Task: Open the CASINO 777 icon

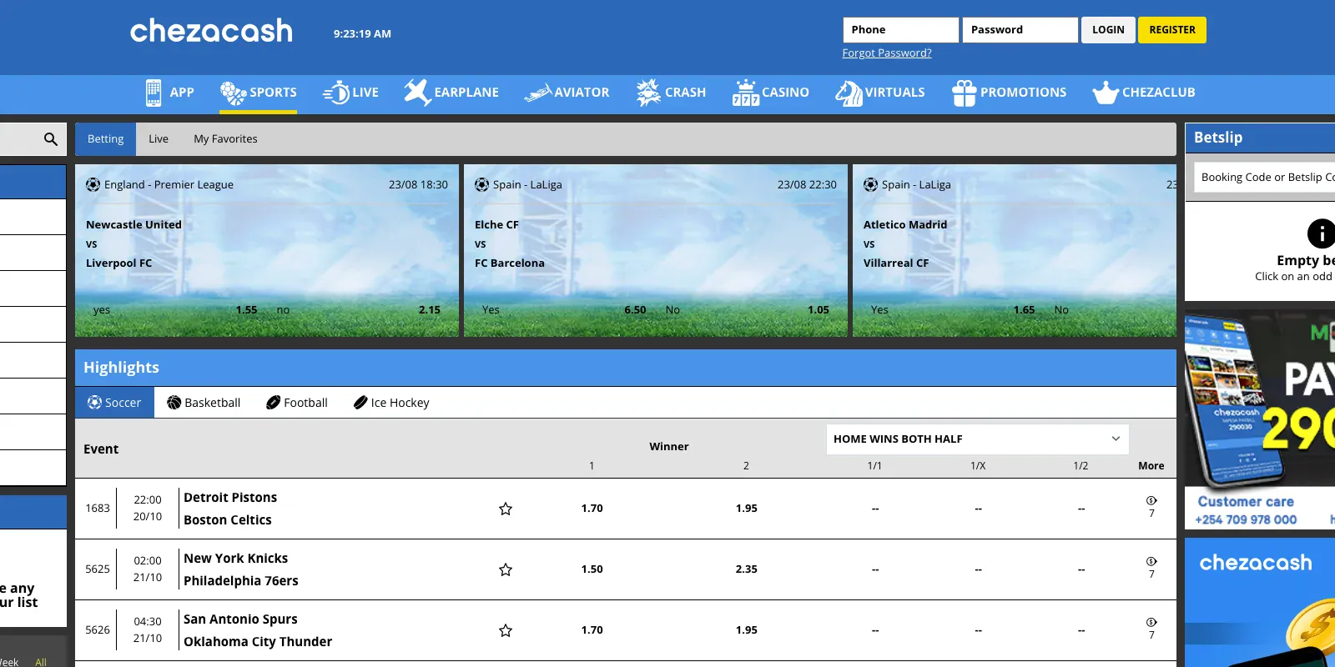Action: 745,93
